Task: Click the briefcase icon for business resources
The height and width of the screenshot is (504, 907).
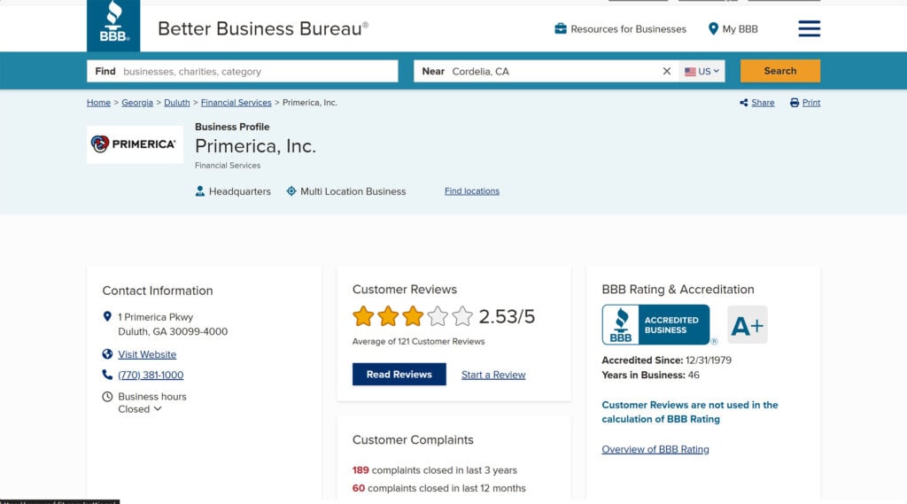Action: point(561,28)
